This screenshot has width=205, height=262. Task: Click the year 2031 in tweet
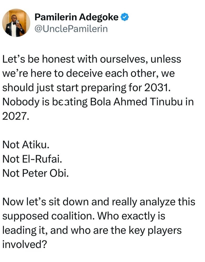(x=157, y=88)
